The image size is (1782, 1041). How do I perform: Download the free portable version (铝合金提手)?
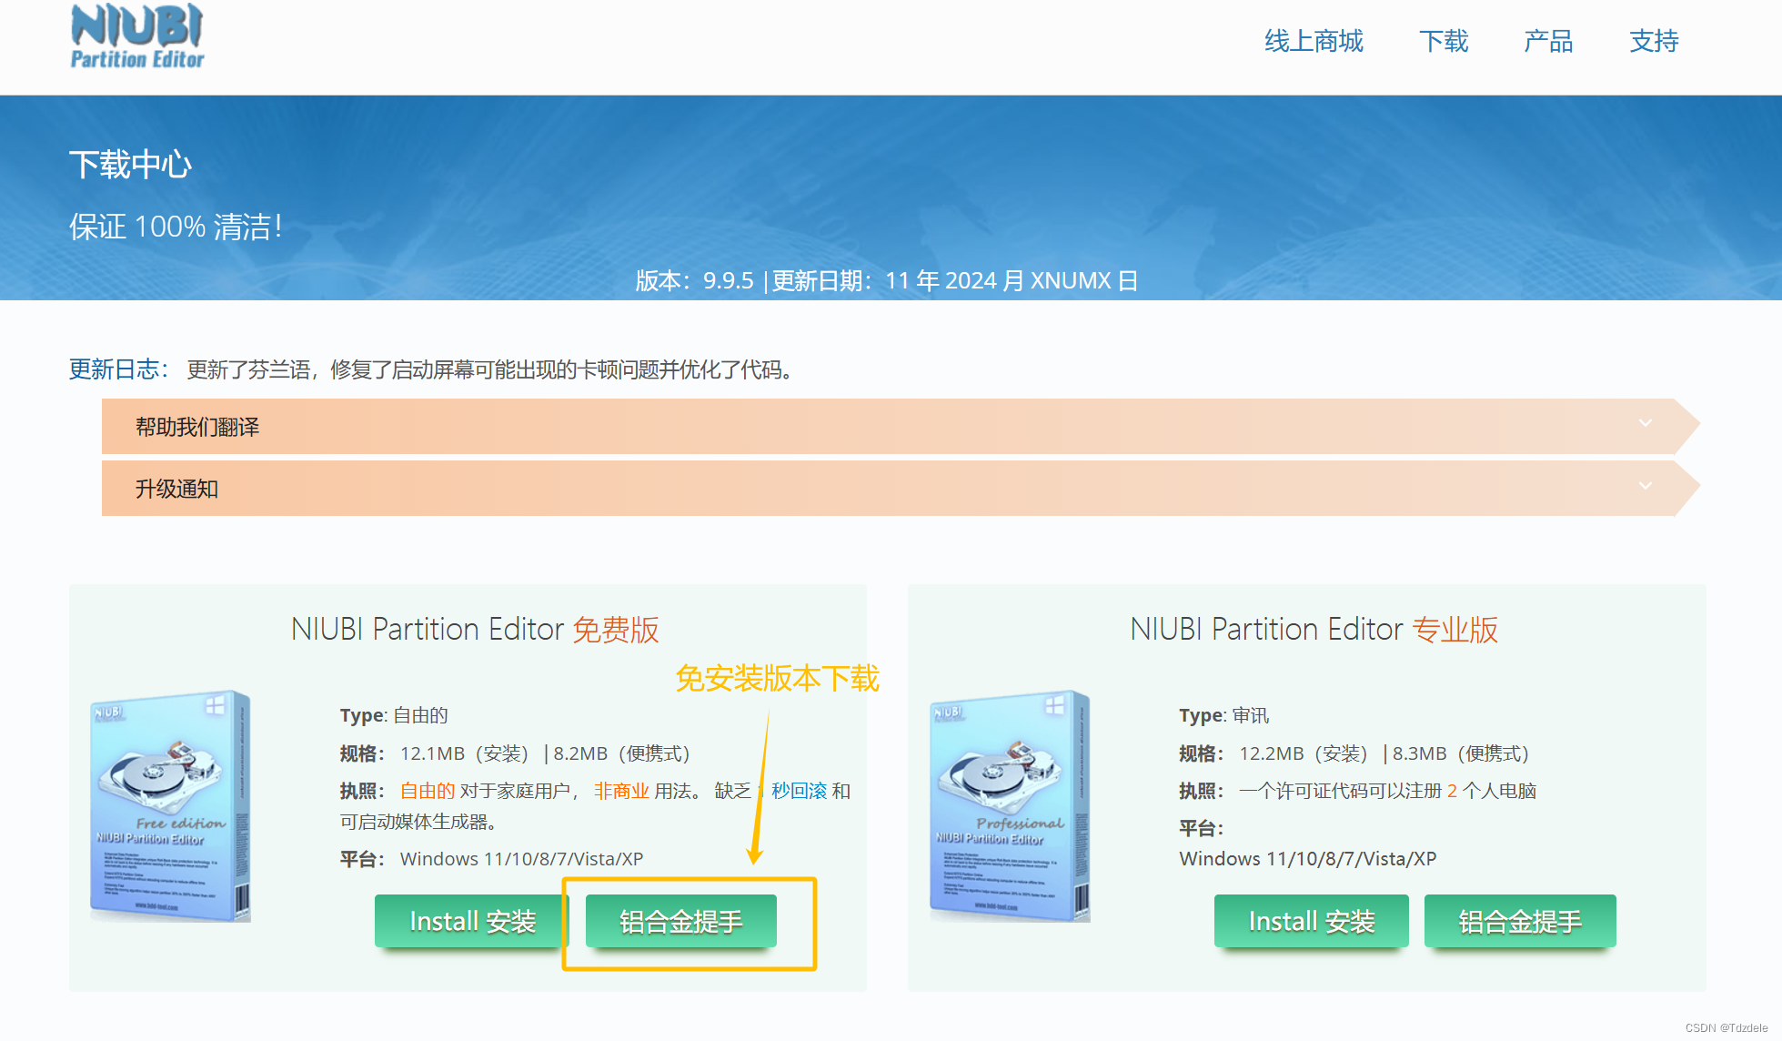click(x=681, y=921)
